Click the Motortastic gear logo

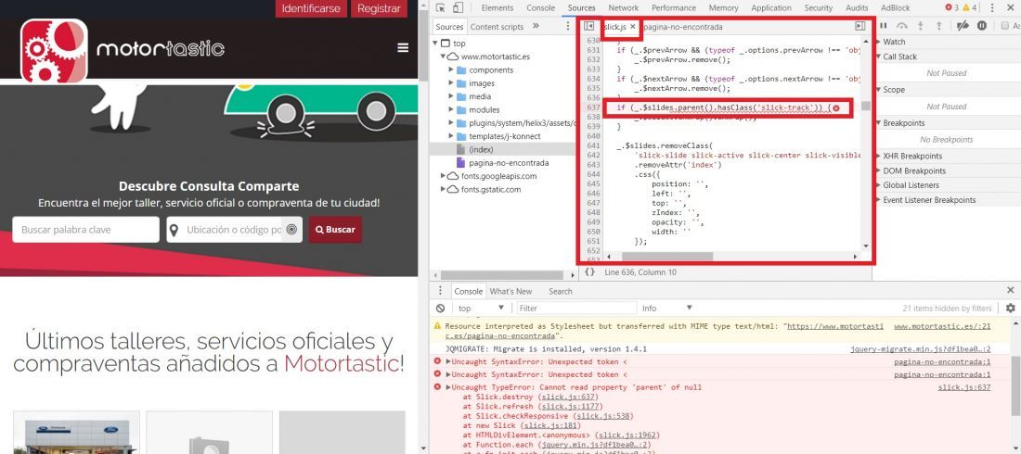(54, 51)
